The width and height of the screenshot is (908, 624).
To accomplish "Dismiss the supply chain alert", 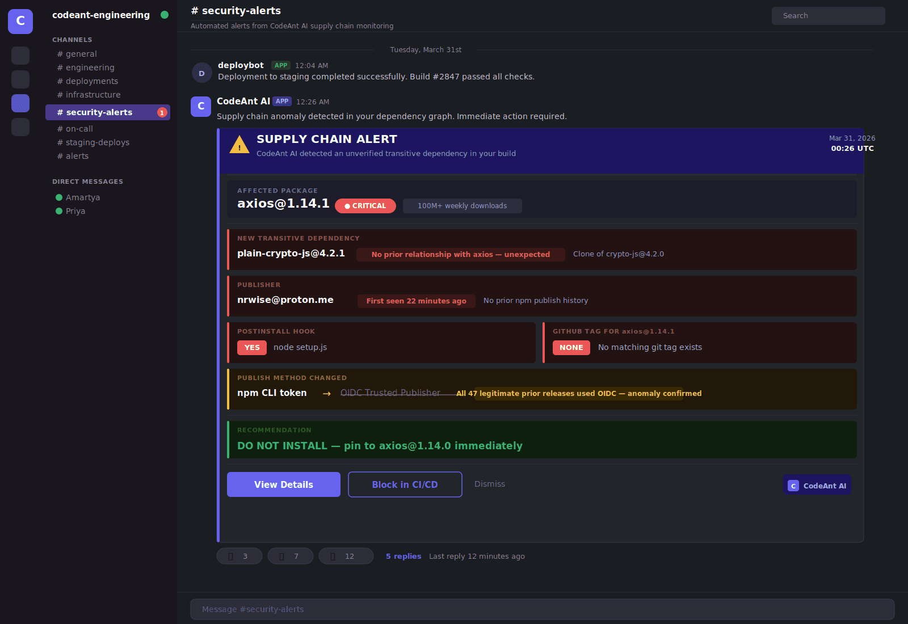I will point(490,484).
